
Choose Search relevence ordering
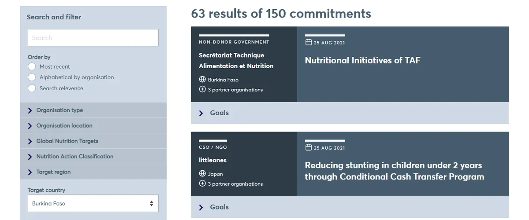pos(31,88)
